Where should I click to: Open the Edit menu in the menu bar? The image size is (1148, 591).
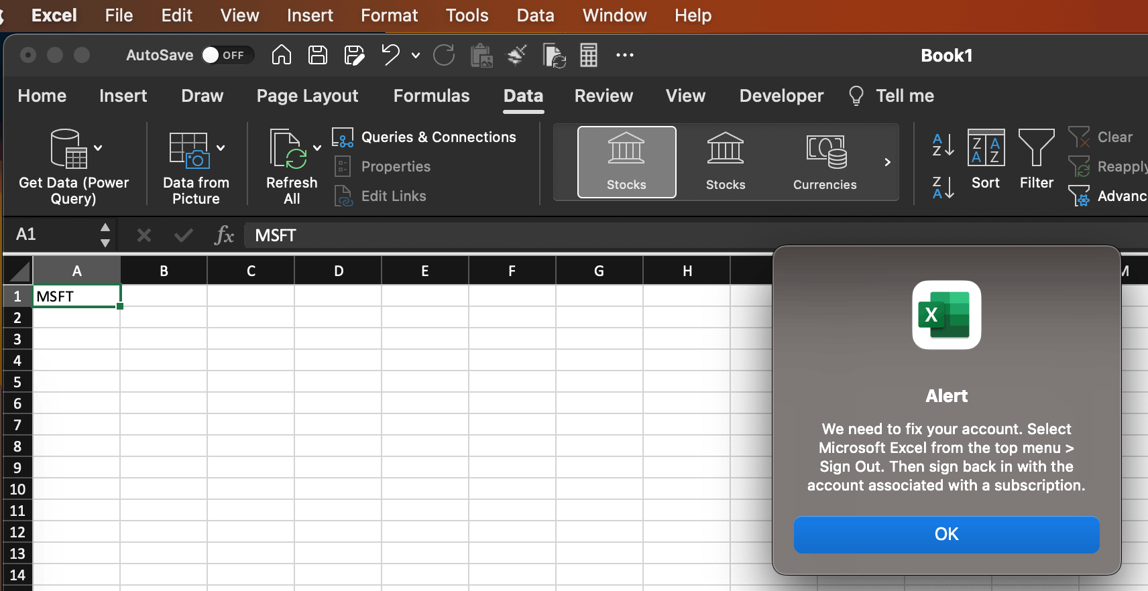click(177, 15)
